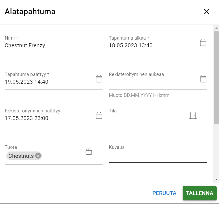Open the calendar for Rekisteröityminen aukeaa
This screenshot has height=204, width=219.
pyautogui.click(x=203, y=79)
